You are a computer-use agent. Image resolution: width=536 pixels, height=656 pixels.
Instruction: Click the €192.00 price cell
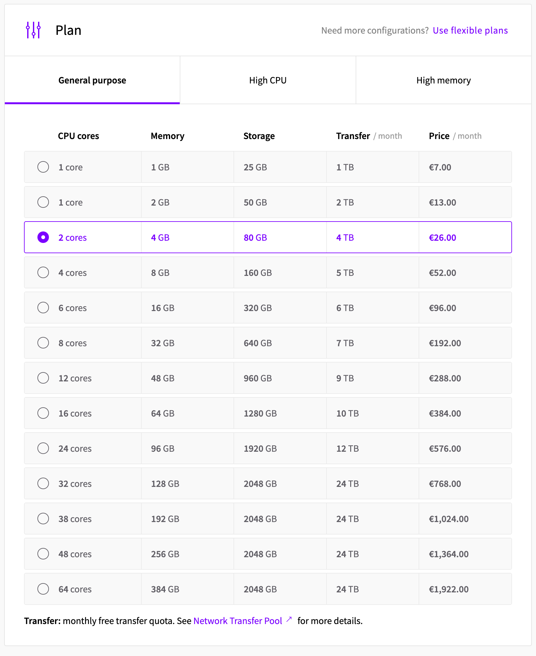click(465, 343)
